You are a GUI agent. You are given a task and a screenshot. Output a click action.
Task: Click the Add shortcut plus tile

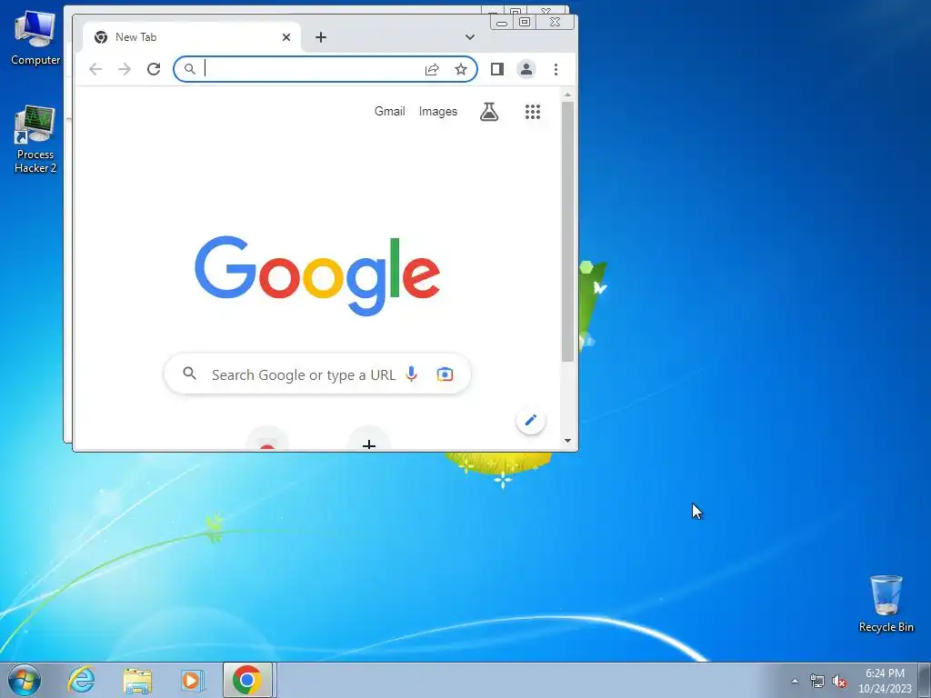369,438
